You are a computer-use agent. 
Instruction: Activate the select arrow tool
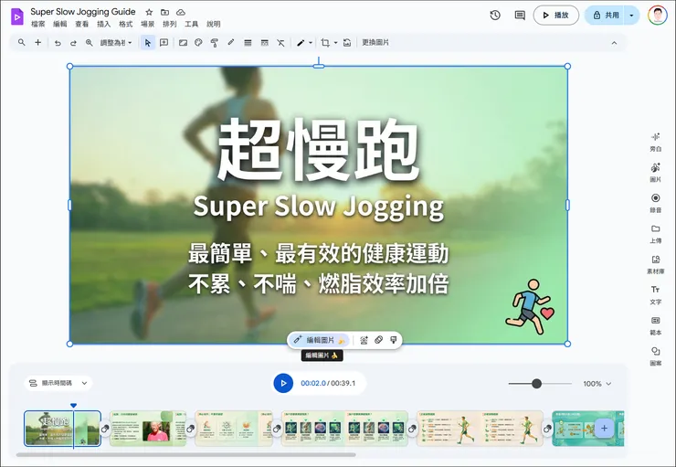(x=148, y=43)
